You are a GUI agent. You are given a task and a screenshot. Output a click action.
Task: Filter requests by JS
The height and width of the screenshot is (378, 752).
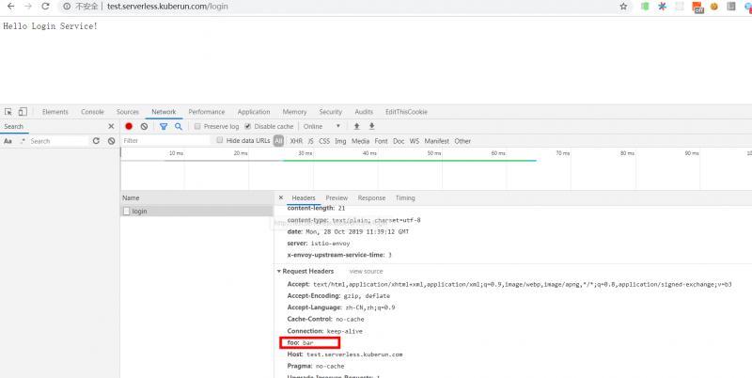[311, 141]
